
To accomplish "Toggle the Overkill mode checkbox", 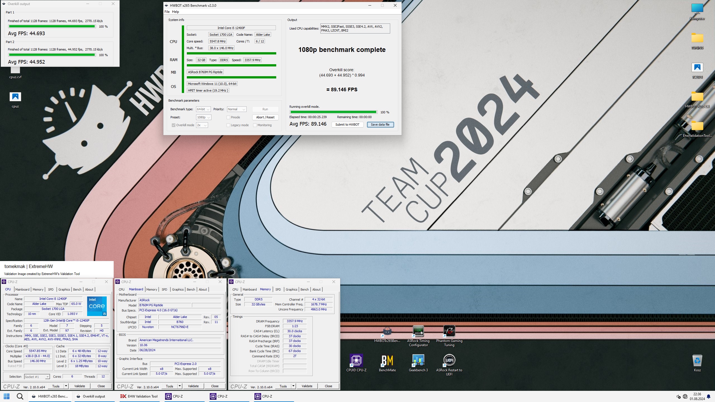I will (173, 125).
